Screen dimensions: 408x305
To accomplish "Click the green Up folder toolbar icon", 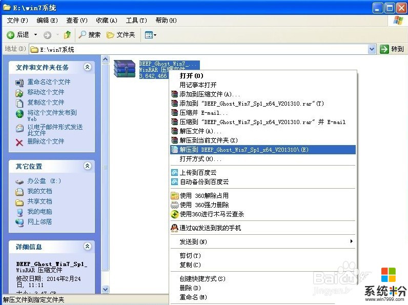I will coord(67,35).
